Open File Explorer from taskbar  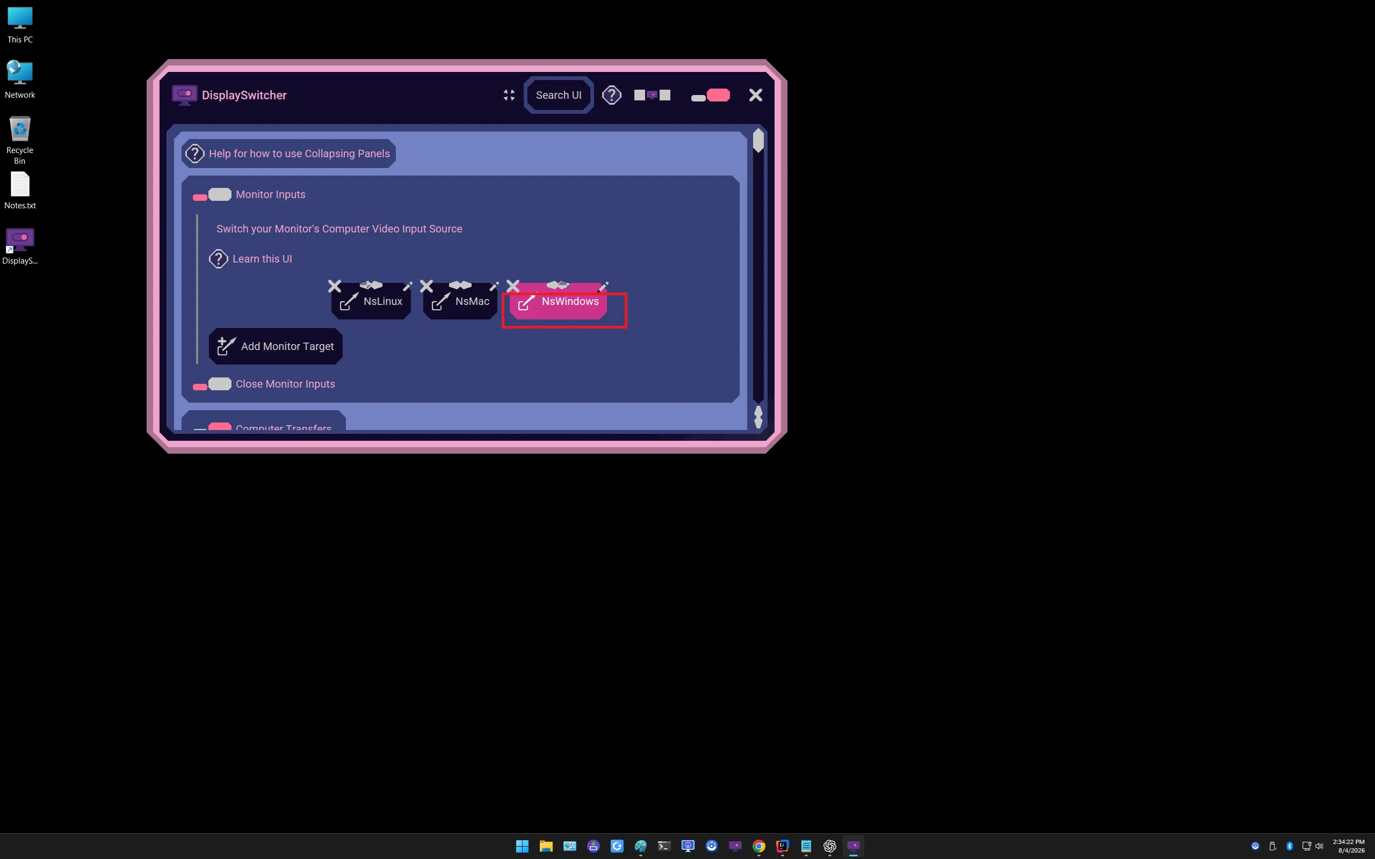546,846
